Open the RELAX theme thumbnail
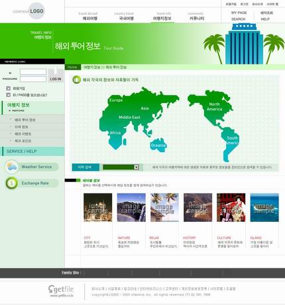Viewport: 285px width, 305px height. (164, 207)
